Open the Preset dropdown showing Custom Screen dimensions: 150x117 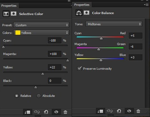[41, 25]
